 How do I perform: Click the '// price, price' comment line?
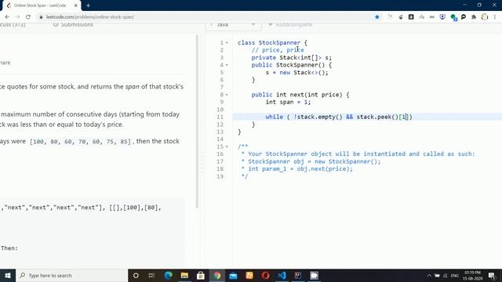point(278,50)
